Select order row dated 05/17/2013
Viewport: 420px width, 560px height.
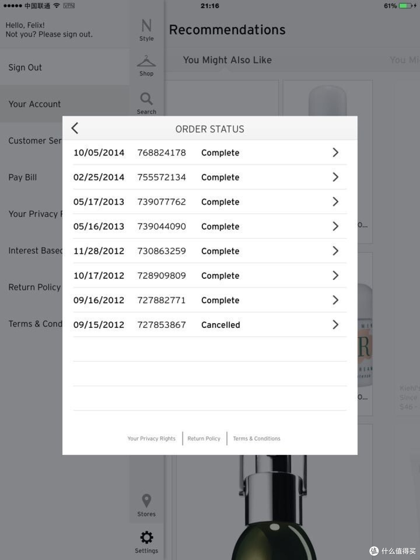210,202
